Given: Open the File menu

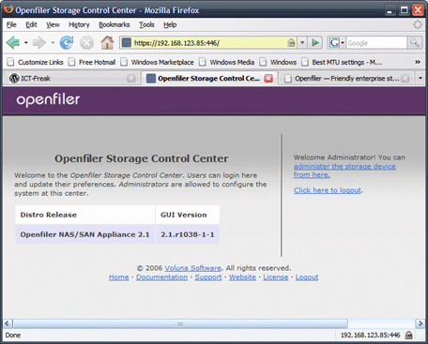Looking at the screenshot, I should pyautogui.click(x=11, y=24).
